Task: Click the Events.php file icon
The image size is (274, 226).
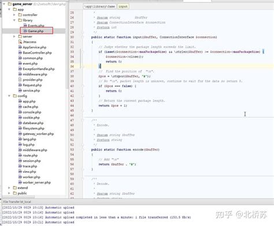Action: (25, 25)
